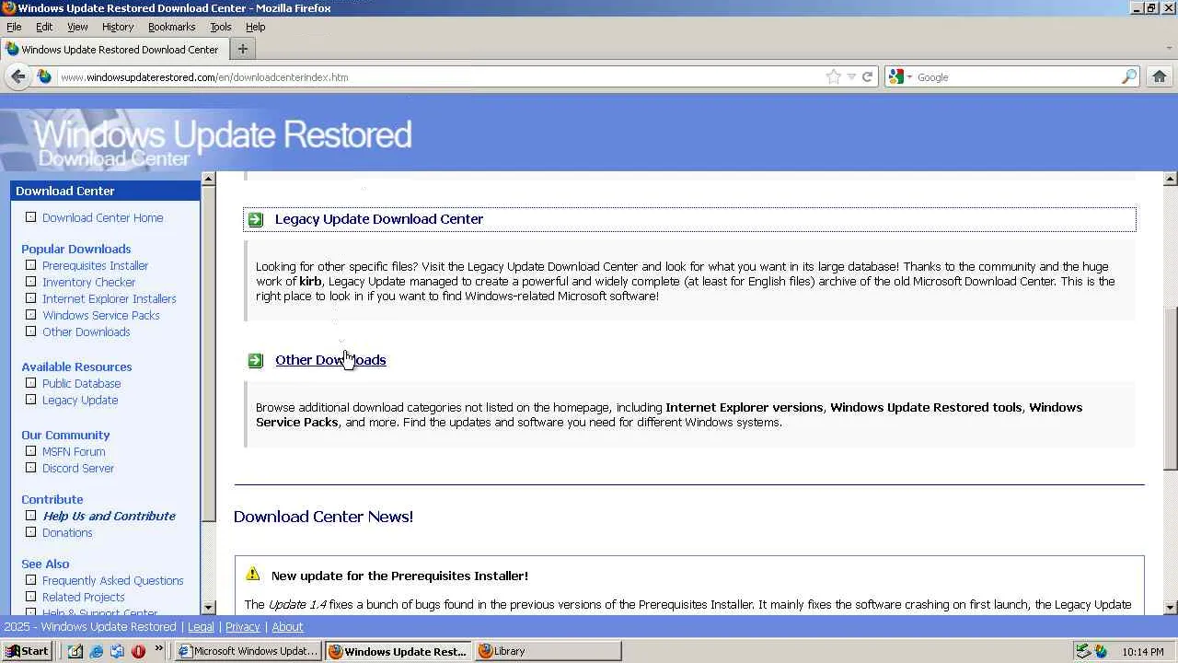The image size is (1178, 663).
Task: Expand the list all tabs arrow
Action: (1169, 49)
